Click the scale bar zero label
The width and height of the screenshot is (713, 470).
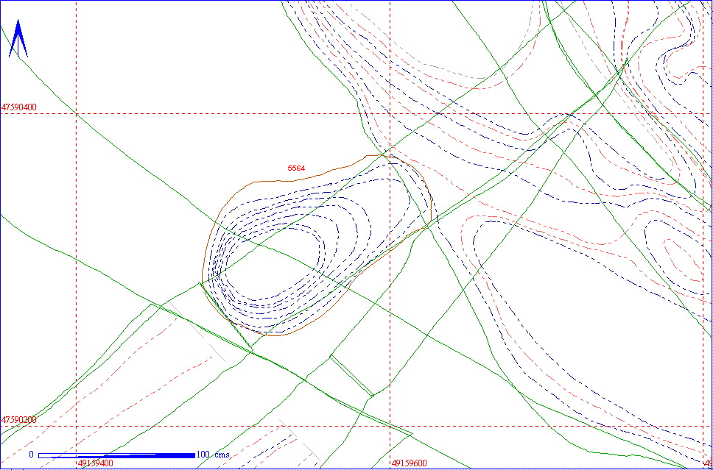coord(32,455)
